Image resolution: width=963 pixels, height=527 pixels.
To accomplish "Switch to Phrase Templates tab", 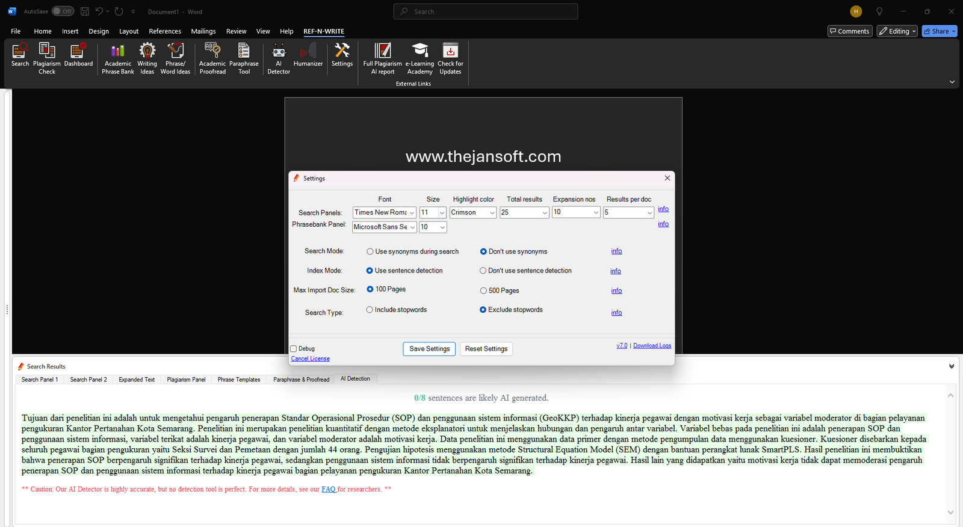I will (x=239, y=380).
